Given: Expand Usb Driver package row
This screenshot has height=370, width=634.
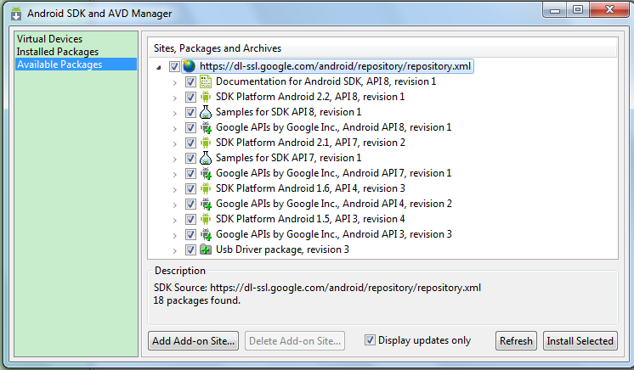Looking at the screenshot, I should click(175, 251).
